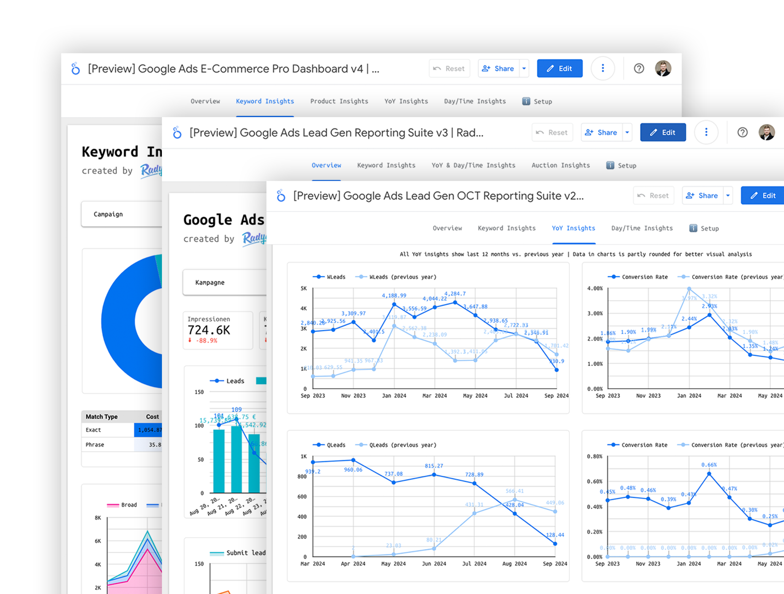
Task: Expand Share dropdown arrow in Lead Gen Reporting Suite v3 window
Action: click(627, 132)
